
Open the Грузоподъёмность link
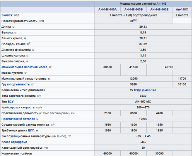point(16,84)
